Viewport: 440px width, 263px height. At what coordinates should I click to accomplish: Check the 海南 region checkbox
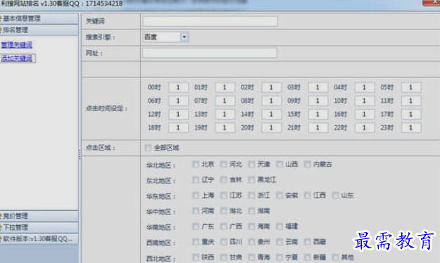point(252,226)
